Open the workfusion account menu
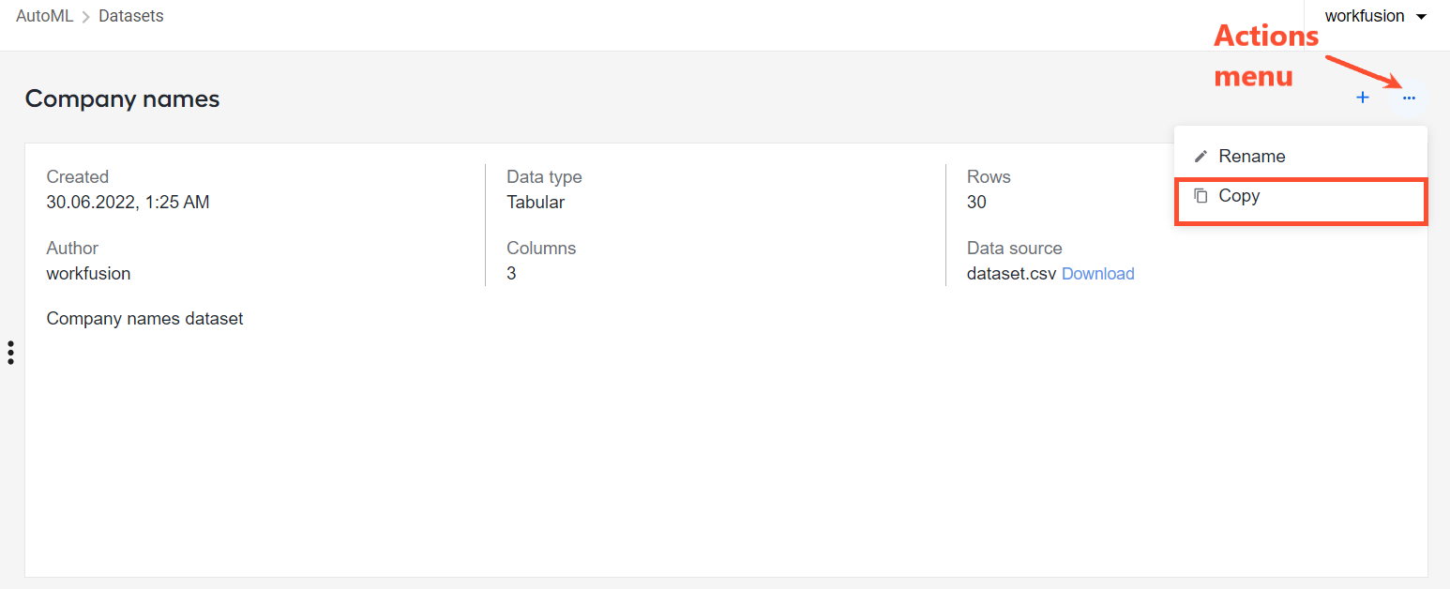Viewport: 1450px width, 589px height. (1376, 17)
